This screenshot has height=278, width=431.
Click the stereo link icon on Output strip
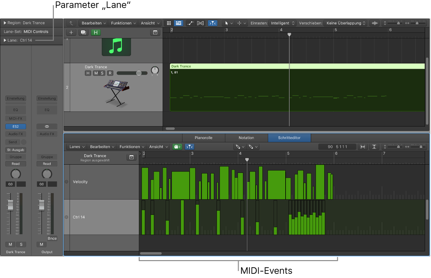pos(47,126)
